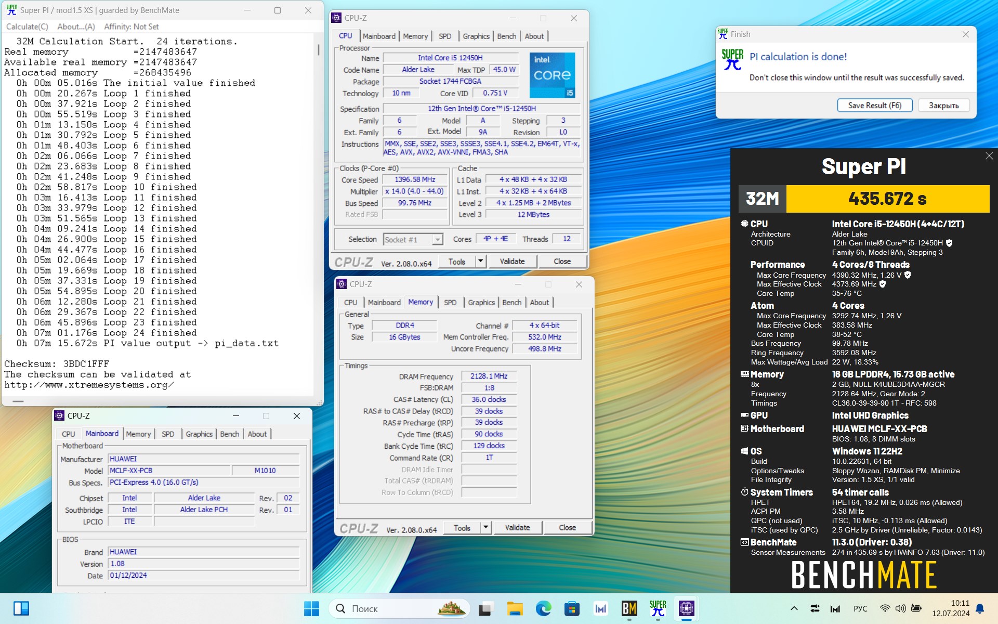Click CPU Name field Intel Core i5 12450H
998x624 pixels.
pyautogui.click(x=450, y=58)
